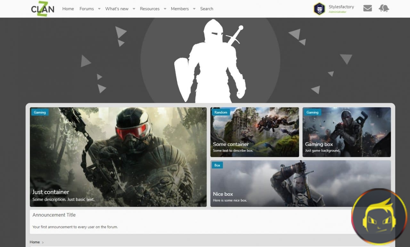Click 'Some description. Just basic text.' caption
This screenshot has width=410, height=247.
pos(63,200)
